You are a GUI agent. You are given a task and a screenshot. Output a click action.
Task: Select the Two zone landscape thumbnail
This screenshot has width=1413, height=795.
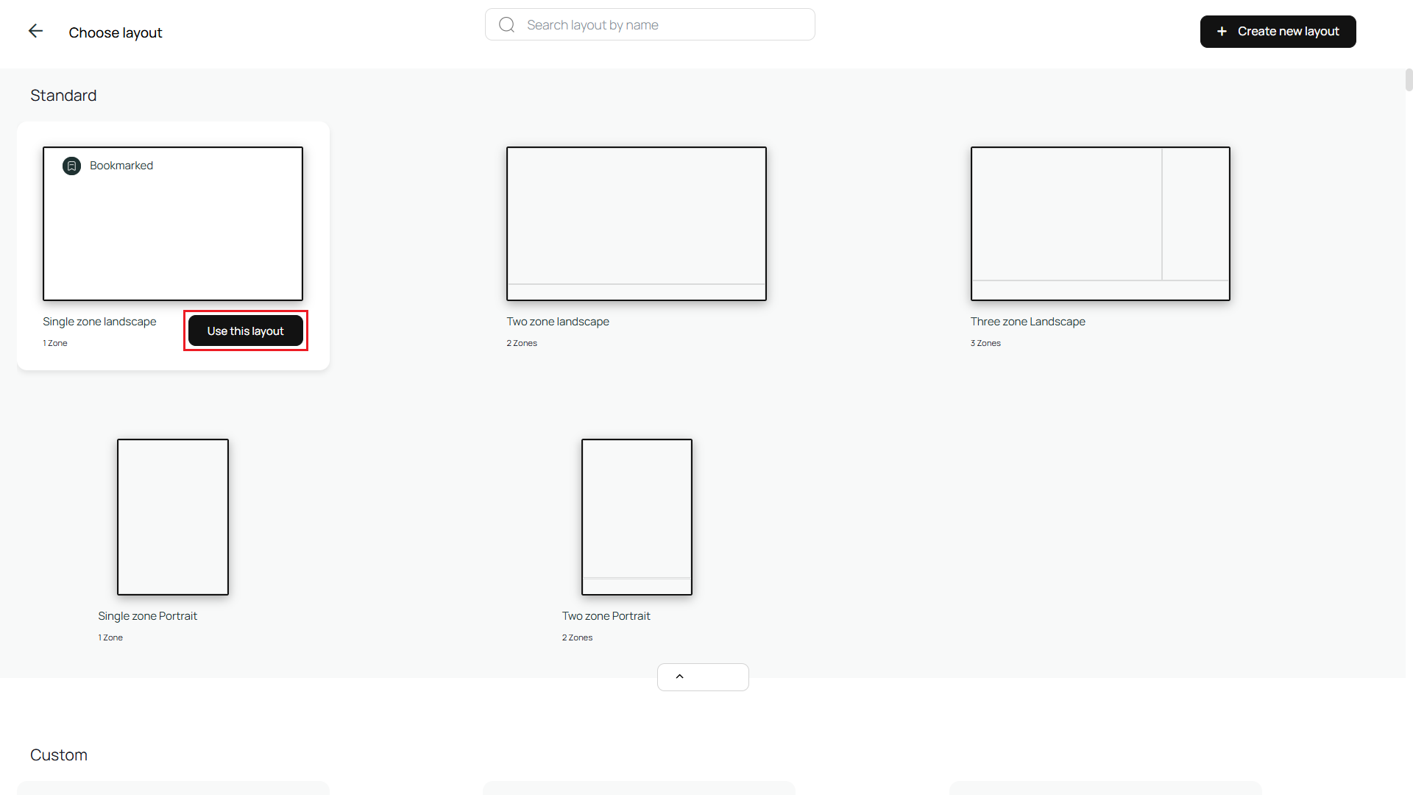click(636, 223)
